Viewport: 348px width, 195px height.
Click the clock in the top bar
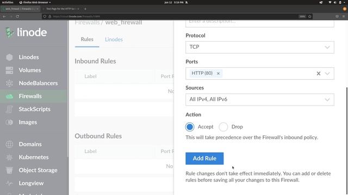coord(174,2)
